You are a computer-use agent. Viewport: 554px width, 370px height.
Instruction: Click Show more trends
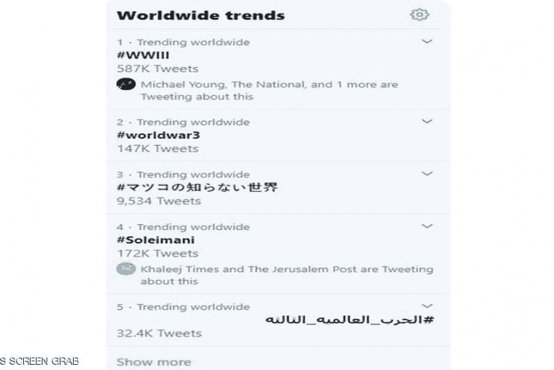pyautogui.click(x=153, y=362)
